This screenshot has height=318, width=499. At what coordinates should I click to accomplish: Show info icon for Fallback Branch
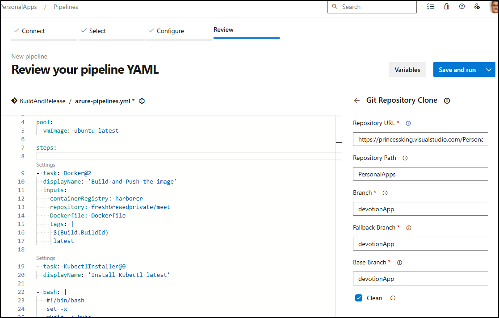[409, 228]
